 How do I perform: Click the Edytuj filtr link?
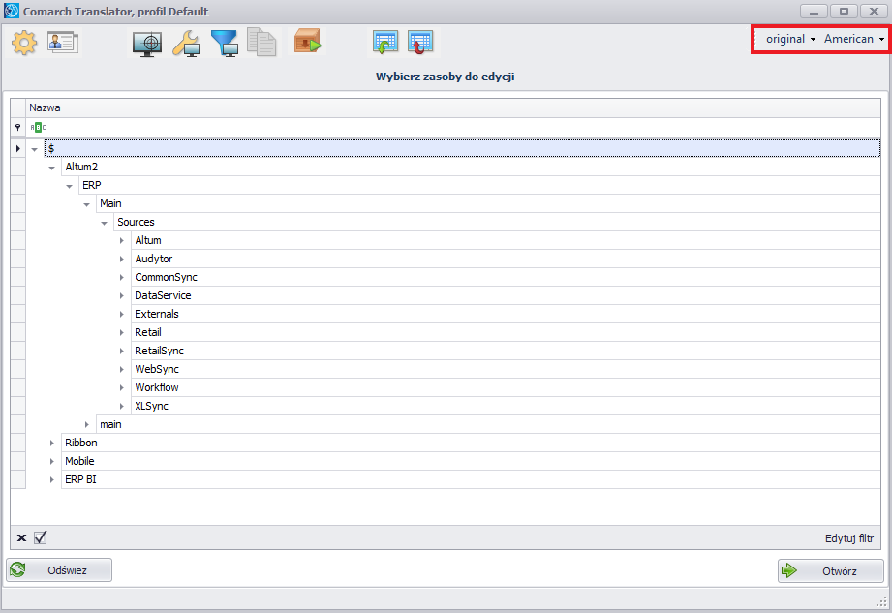pyautogui.click(x=849, y=538)
